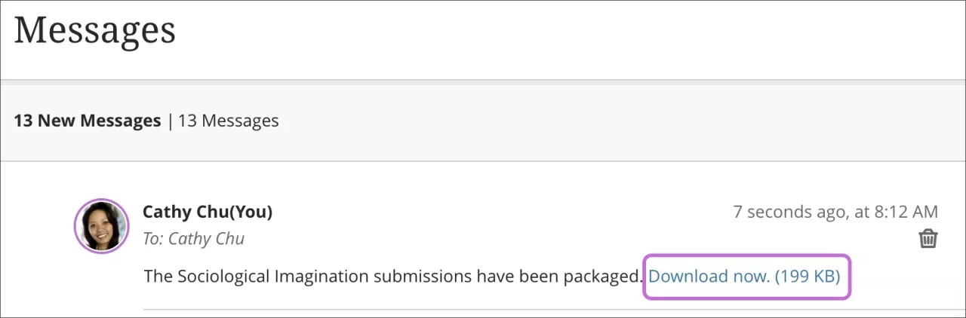Click the 13 Messages total label
This screenshot has height=318, width=966.
(x=228, y=121)
